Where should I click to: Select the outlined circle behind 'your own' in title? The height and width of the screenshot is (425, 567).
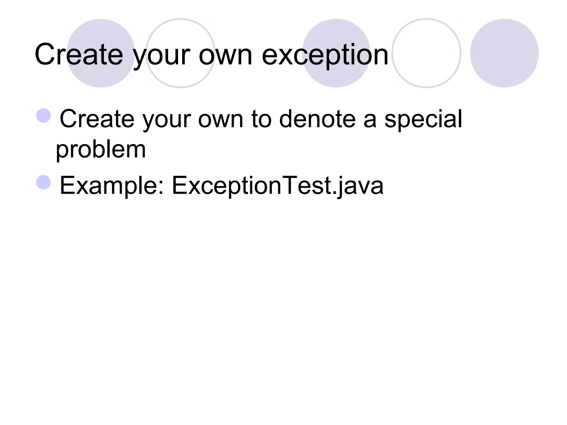[181, 53]
